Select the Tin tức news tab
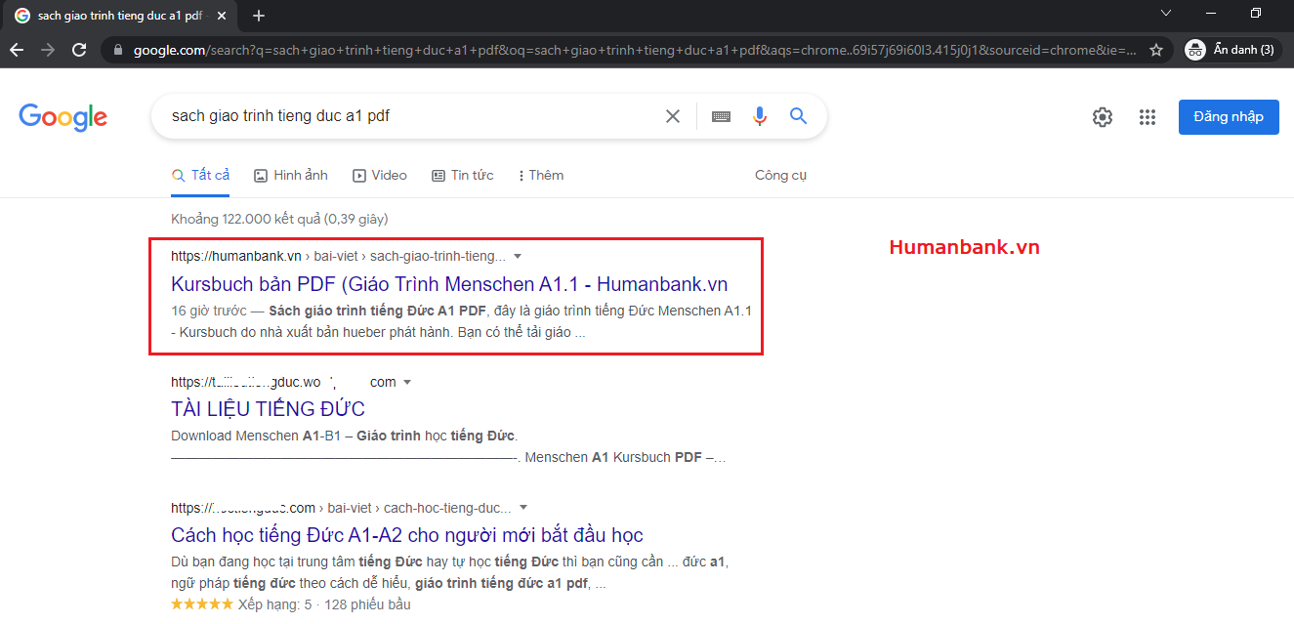Screen dimensions: 1294x624 pyautogui.click(x=463, y=176)
